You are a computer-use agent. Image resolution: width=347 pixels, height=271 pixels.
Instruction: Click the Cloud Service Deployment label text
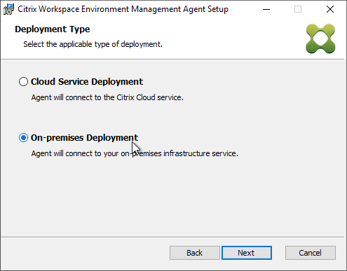click(87, 82)
